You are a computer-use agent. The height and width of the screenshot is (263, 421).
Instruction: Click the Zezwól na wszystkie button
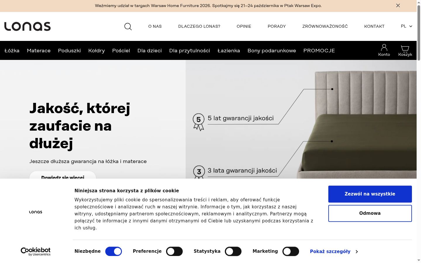click(370, 194)
